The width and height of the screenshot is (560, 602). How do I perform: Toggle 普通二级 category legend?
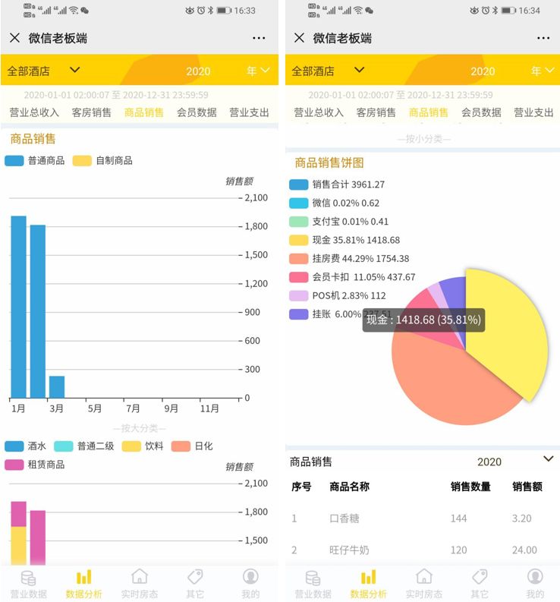point(84,446)
